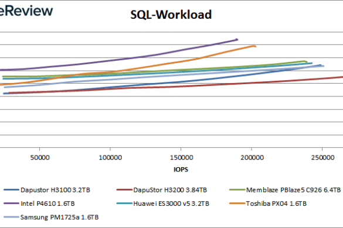This screenshot has height=228, width=343.
Task: Click the eReview logo text
Action: [x=26, y=11]
